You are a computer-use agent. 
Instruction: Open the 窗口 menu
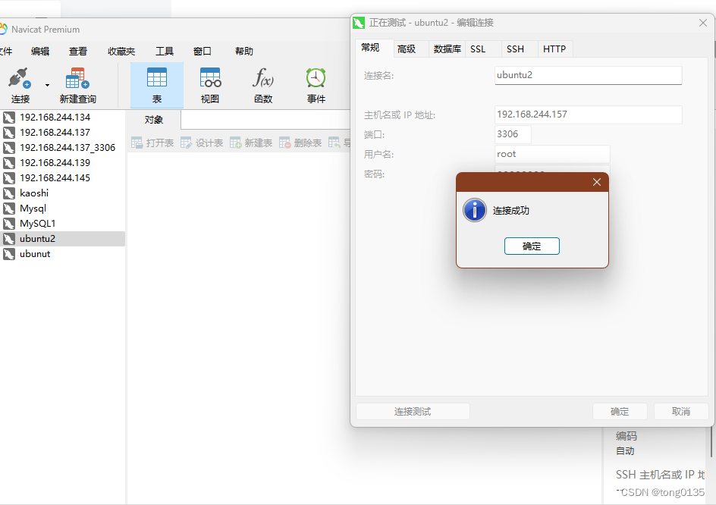click(203, 51)
